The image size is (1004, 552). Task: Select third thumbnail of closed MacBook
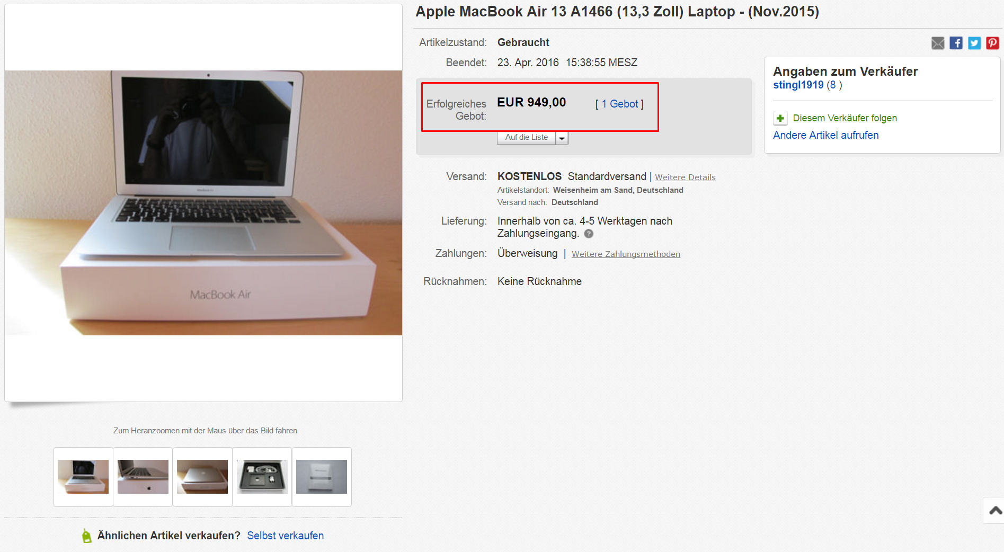pyautogui.click(x=202, y=477)
